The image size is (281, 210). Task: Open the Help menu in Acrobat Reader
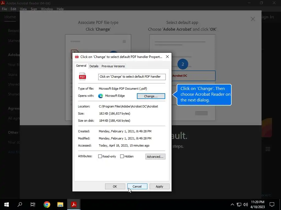pyautogui.click(x=60, y=9)
